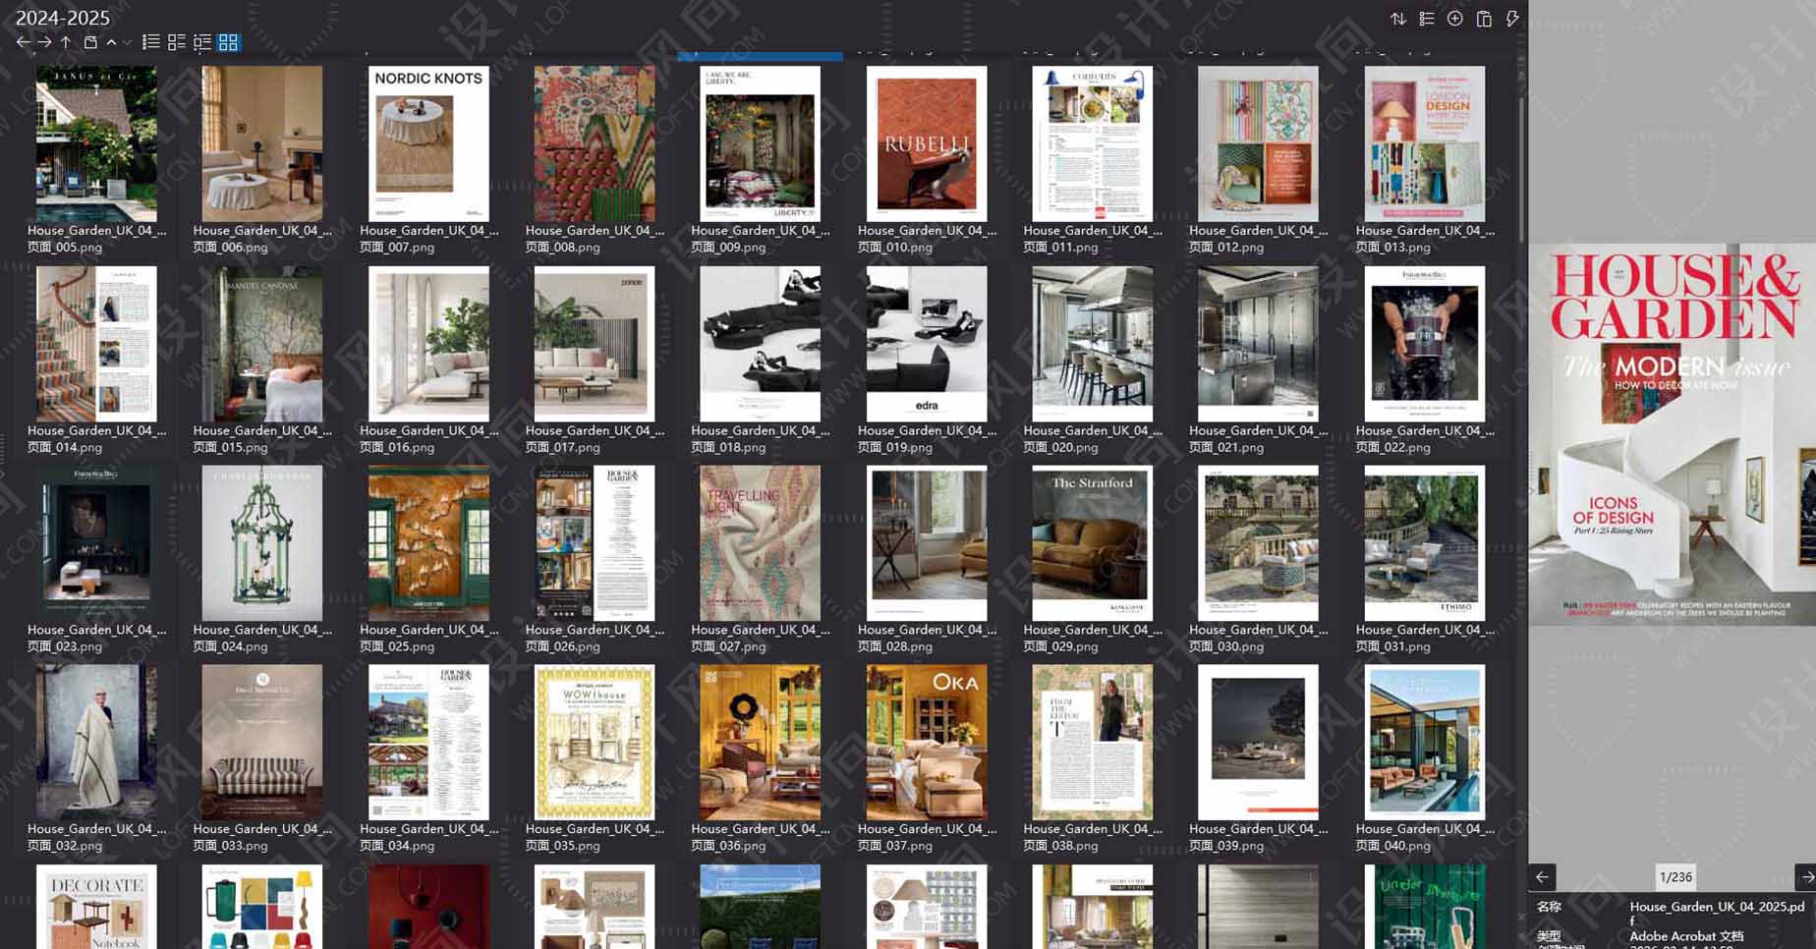Click the forward navigation arrow

point(44,42)
